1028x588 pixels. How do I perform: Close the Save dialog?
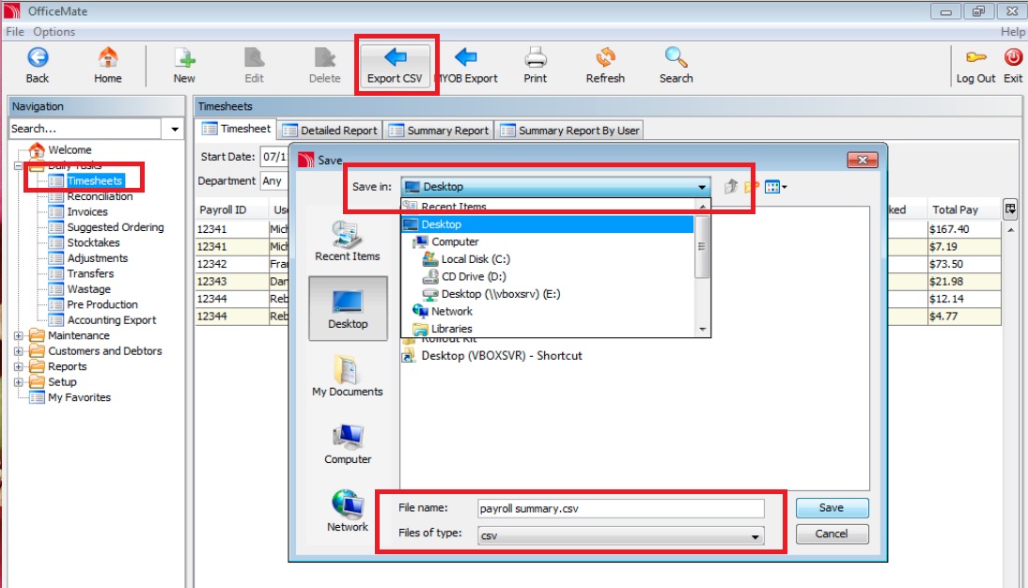(862, 160)
